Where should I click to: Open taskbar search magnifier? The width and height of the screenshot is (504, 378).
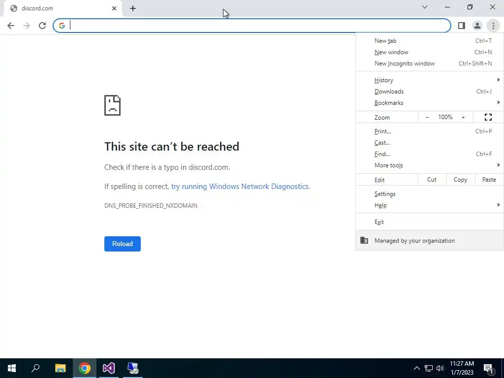click(x=35, y=368)
